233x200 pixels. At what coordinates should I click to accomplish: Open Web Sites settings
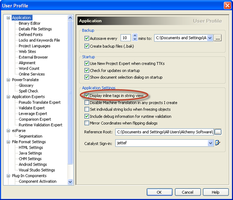coord(27,52)
